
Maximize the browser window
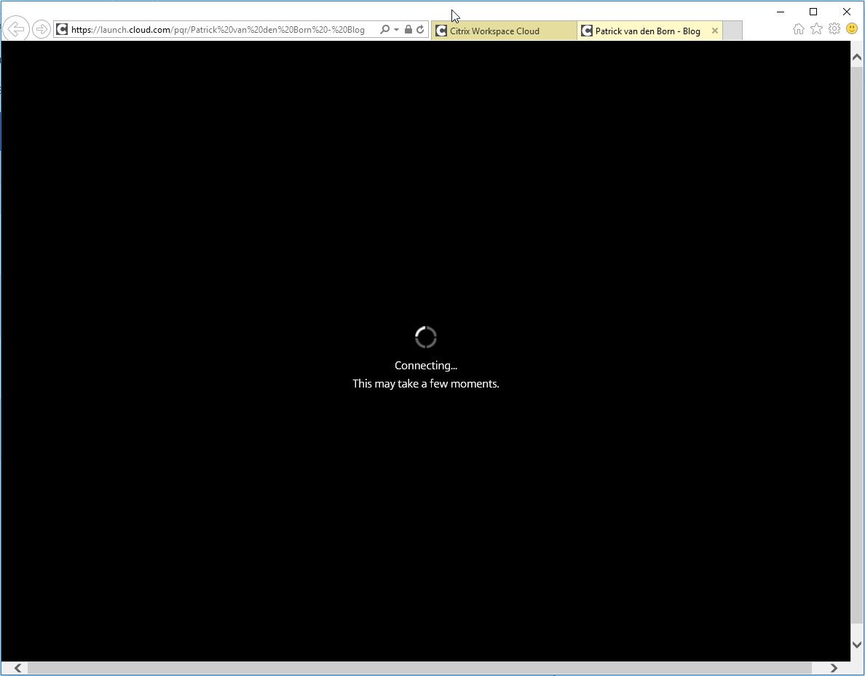[x=813, y=12]
